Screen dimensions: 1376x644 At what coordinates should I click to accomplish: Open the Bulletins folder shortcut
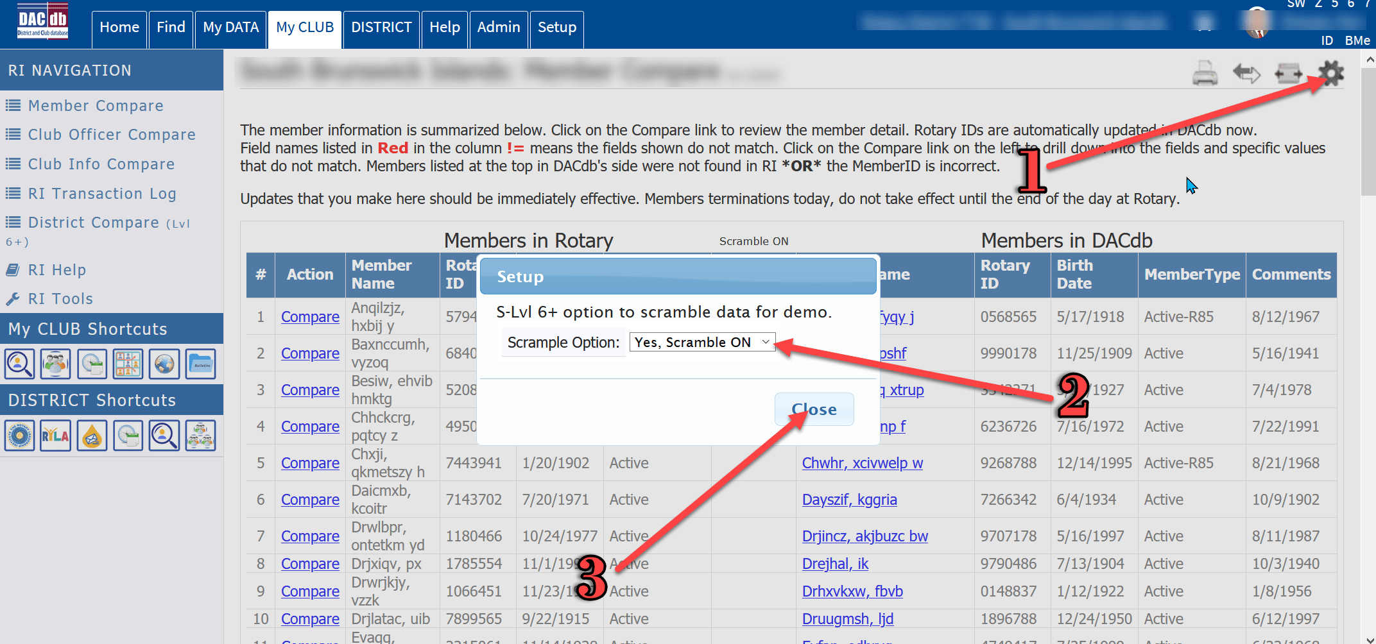pyautogui.click(x=201, y=364)
